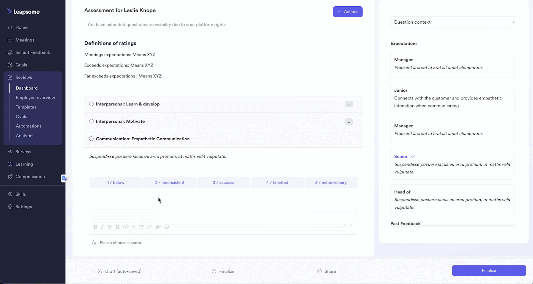Go to Analytics in the Reviews menu
Image resolution: width=533 pixels, height=284 pixels.
click(25, 136)
